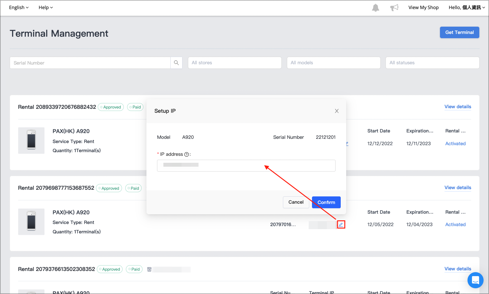
Task: Expand the English language dropdown
Action: click(19, 8)
